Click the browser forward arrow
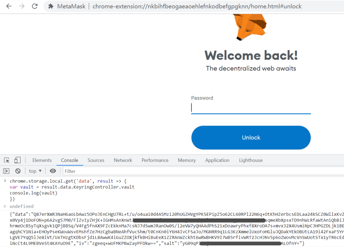 pyautogui.click(x=22, y=6)
